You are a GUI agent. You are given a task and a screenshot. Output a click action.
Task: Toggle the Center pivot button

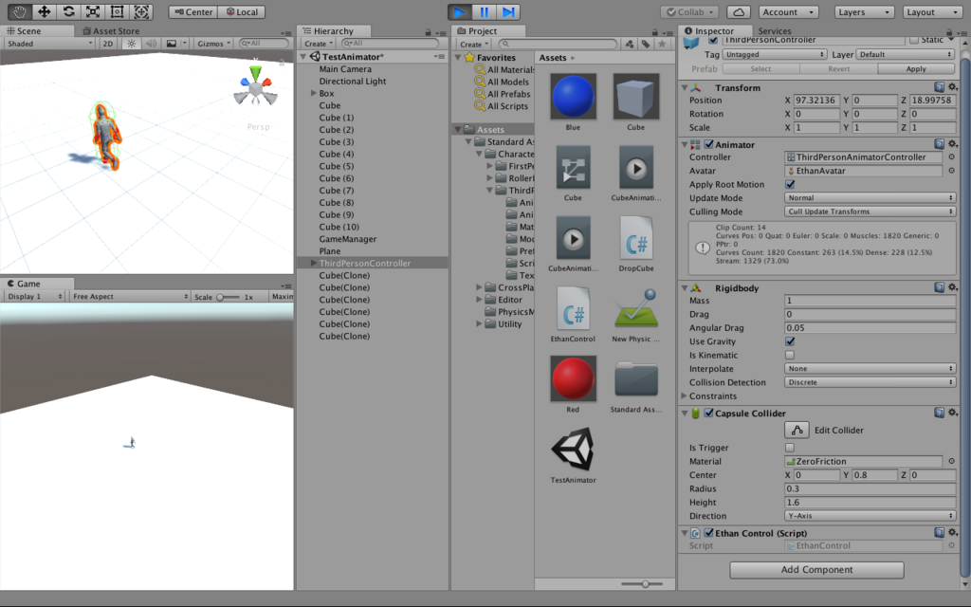[193, 11]
